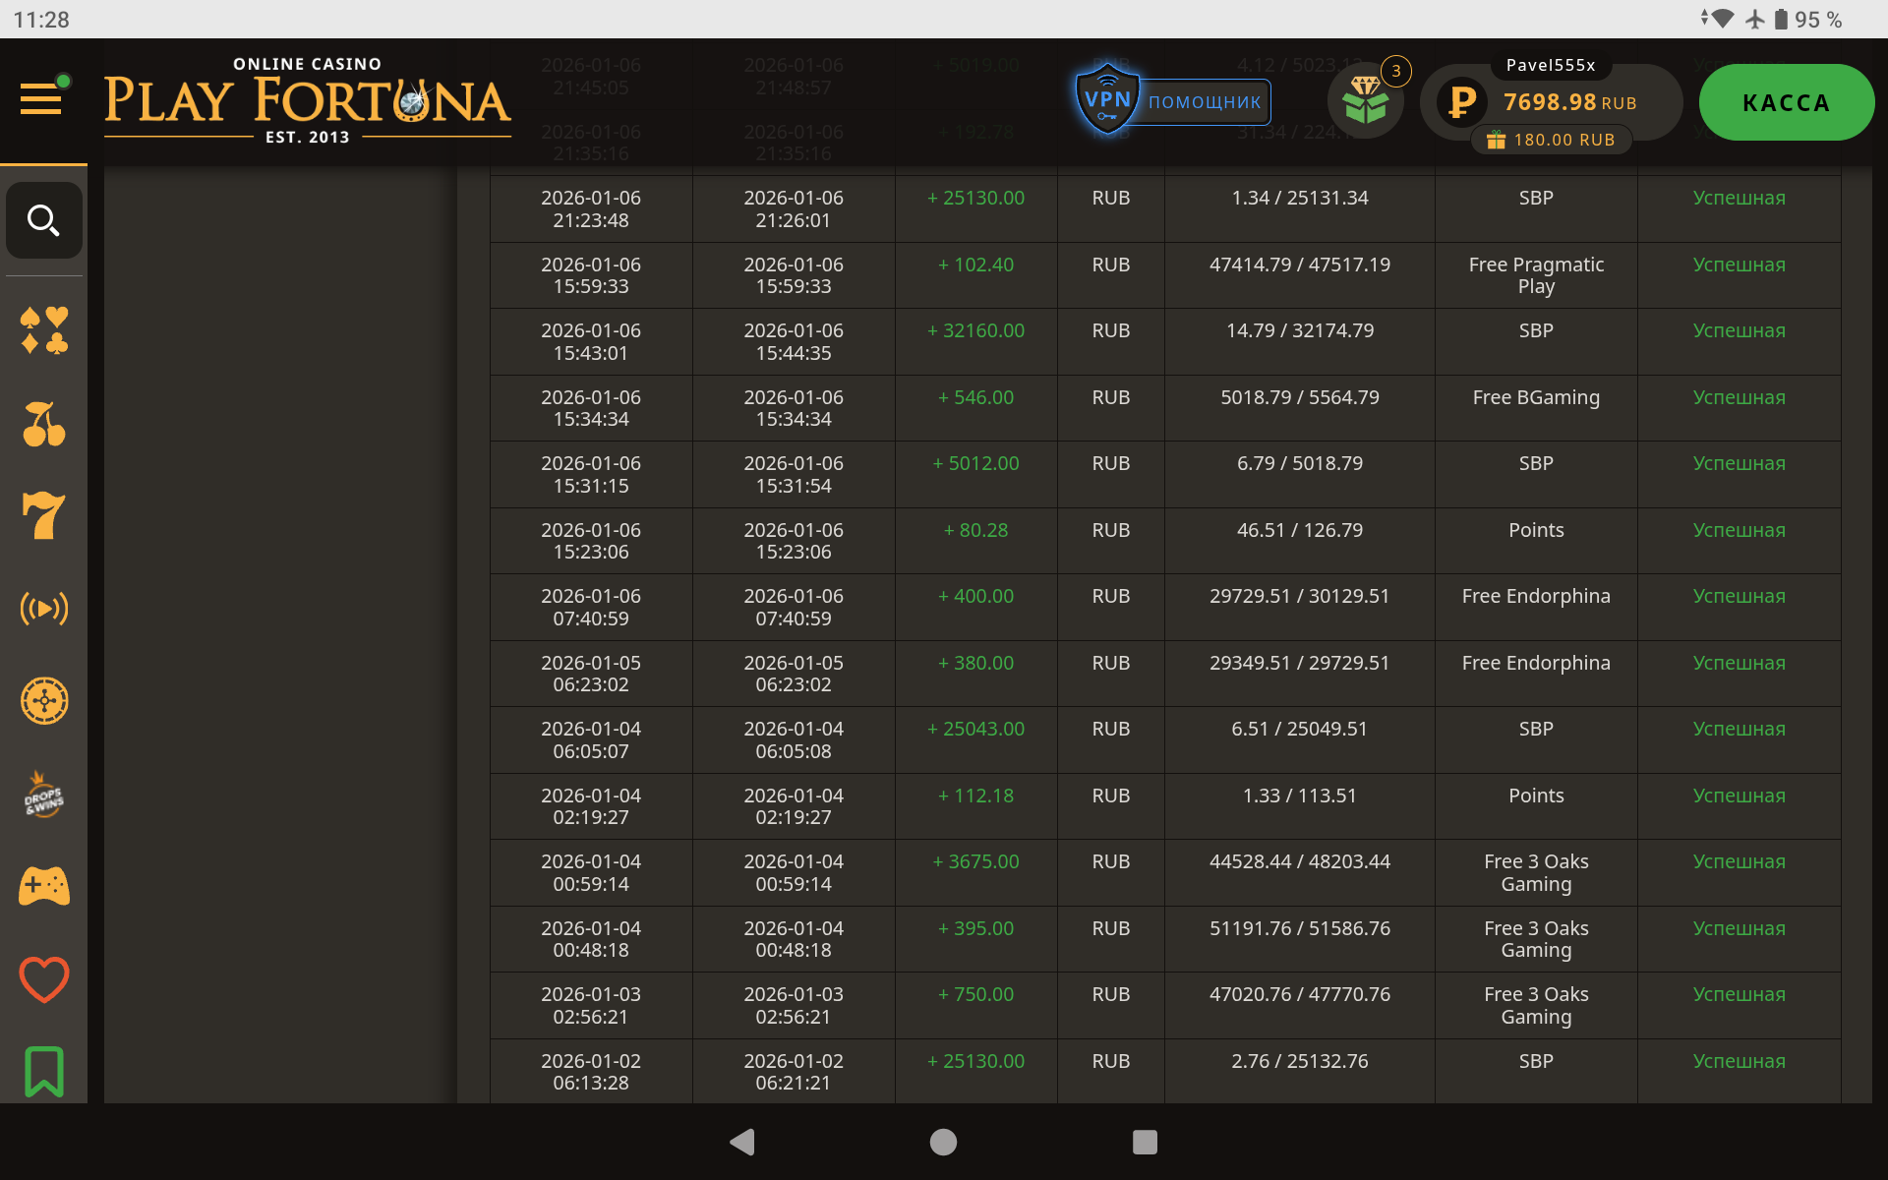Open Drops & Wins section
This screenshot has width=1888, height=1180.
(43, 795)
